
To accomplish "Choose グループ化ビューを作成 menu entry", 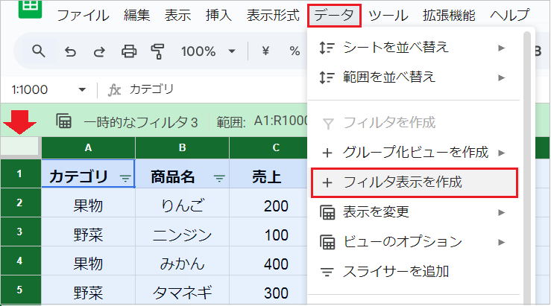I will pyautogui.click(x=415, y=153).
